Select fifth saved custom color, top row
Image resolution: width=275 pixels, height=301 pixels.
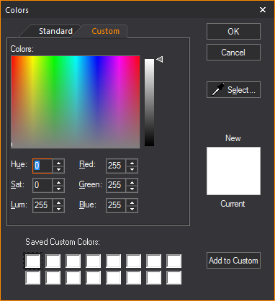(x=114, y=261)
